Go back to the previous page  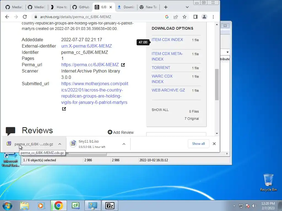(x=7, y=17)
